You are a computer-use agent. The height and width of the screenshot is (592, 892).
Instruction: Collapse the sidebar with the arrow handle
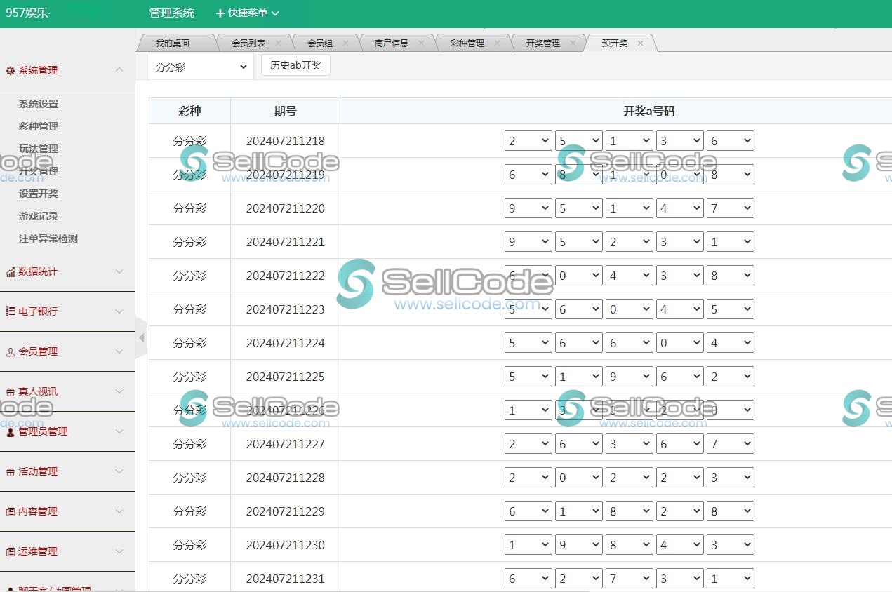coord(141,337)
